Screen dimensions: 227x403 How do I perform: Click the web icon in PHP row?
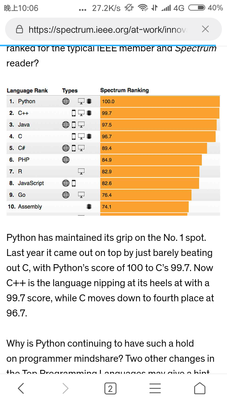66,160
